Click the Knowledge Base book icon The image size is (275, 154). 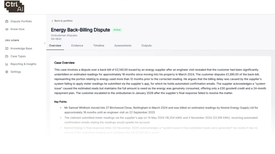pos(7,49)
